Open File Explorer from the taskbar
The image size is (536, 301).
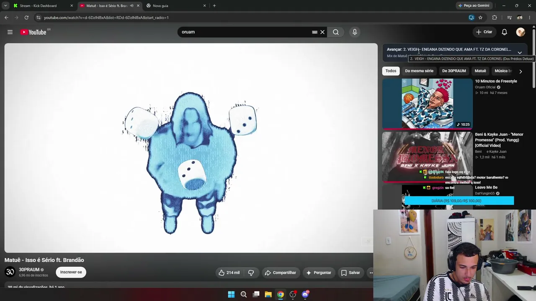[x=268, y=294]
